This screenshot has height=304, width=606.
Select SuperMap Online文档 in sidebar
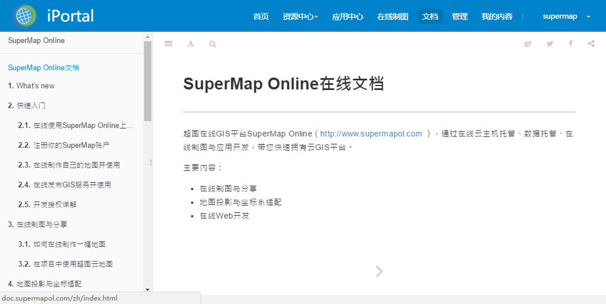point(43,67)
